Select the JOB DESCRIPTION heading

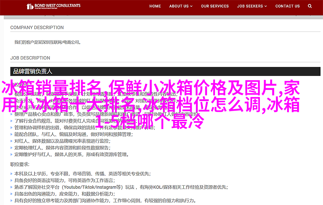[30, 58]
